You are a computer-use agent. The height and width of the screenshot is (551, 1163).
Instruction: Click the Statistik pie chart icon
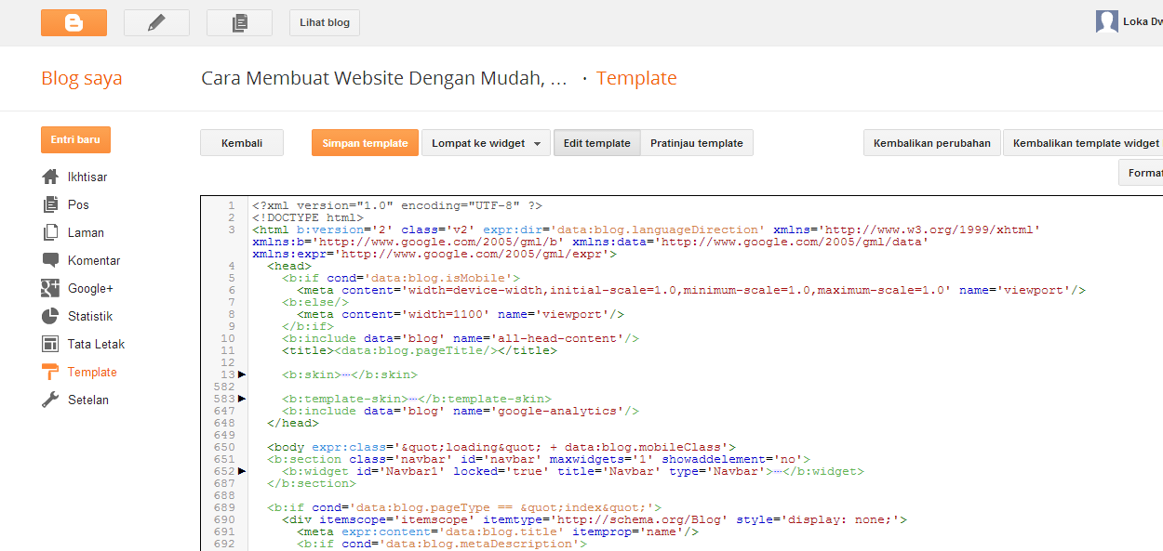click(50, 316)
